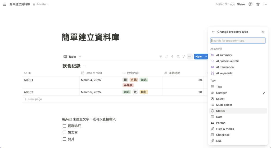Viewport: 271px width, 148px height.
Task: Click the Search for property type field
Action: click(x=238, y=41)
